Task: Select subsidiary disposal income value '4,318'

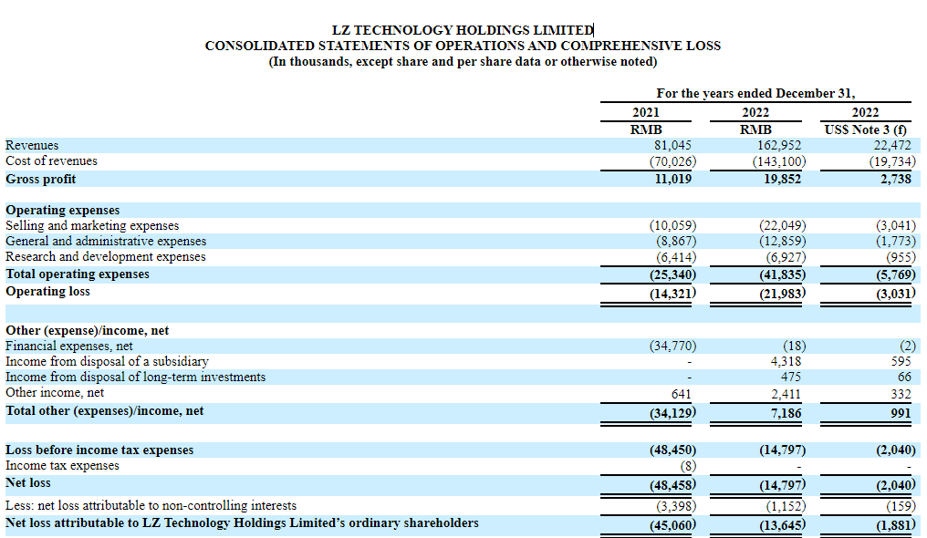Action: pos(786,361)
